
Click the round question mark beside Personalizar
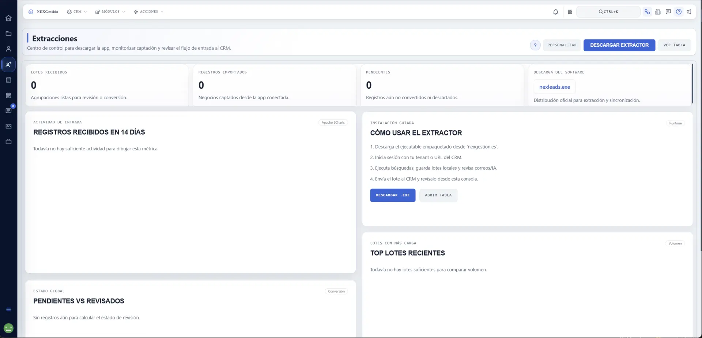point(535,45)
